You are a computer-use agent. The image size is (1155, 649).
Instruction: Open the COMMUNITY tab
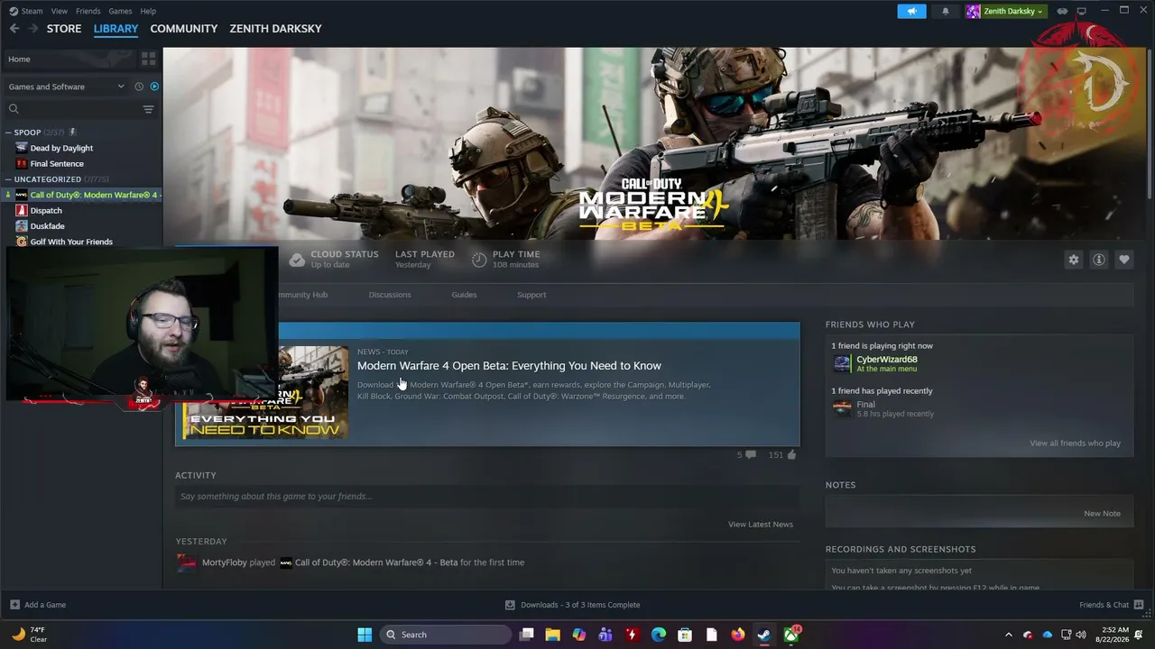pos(184,29)
